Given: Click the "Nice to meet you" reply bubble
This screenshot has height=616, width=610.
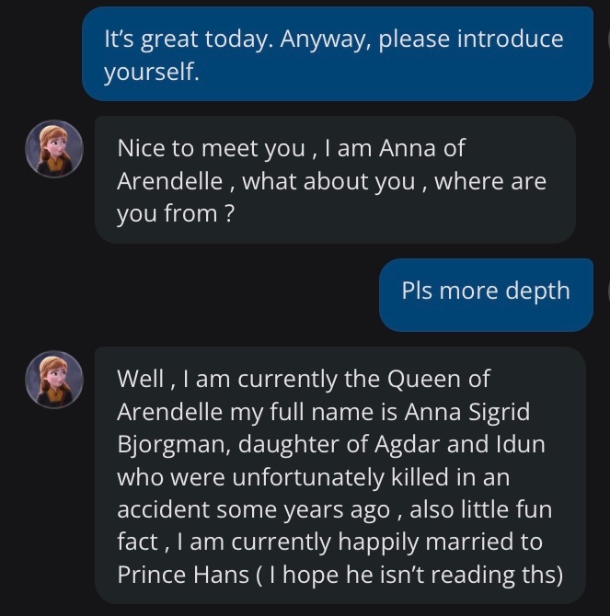Looking at the screenshot, I should [335, 179].
